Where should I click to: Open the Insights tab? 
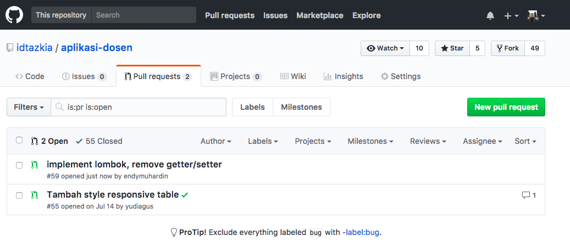[343, 76]
